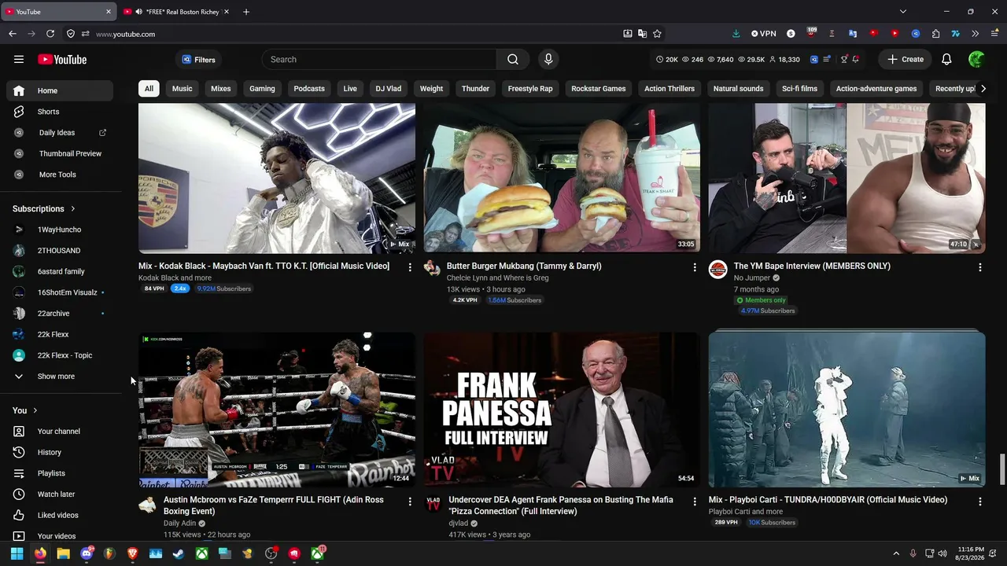Open the browser extensions puzzle icon
1007x566 pixels.
(x=935, y=34)
